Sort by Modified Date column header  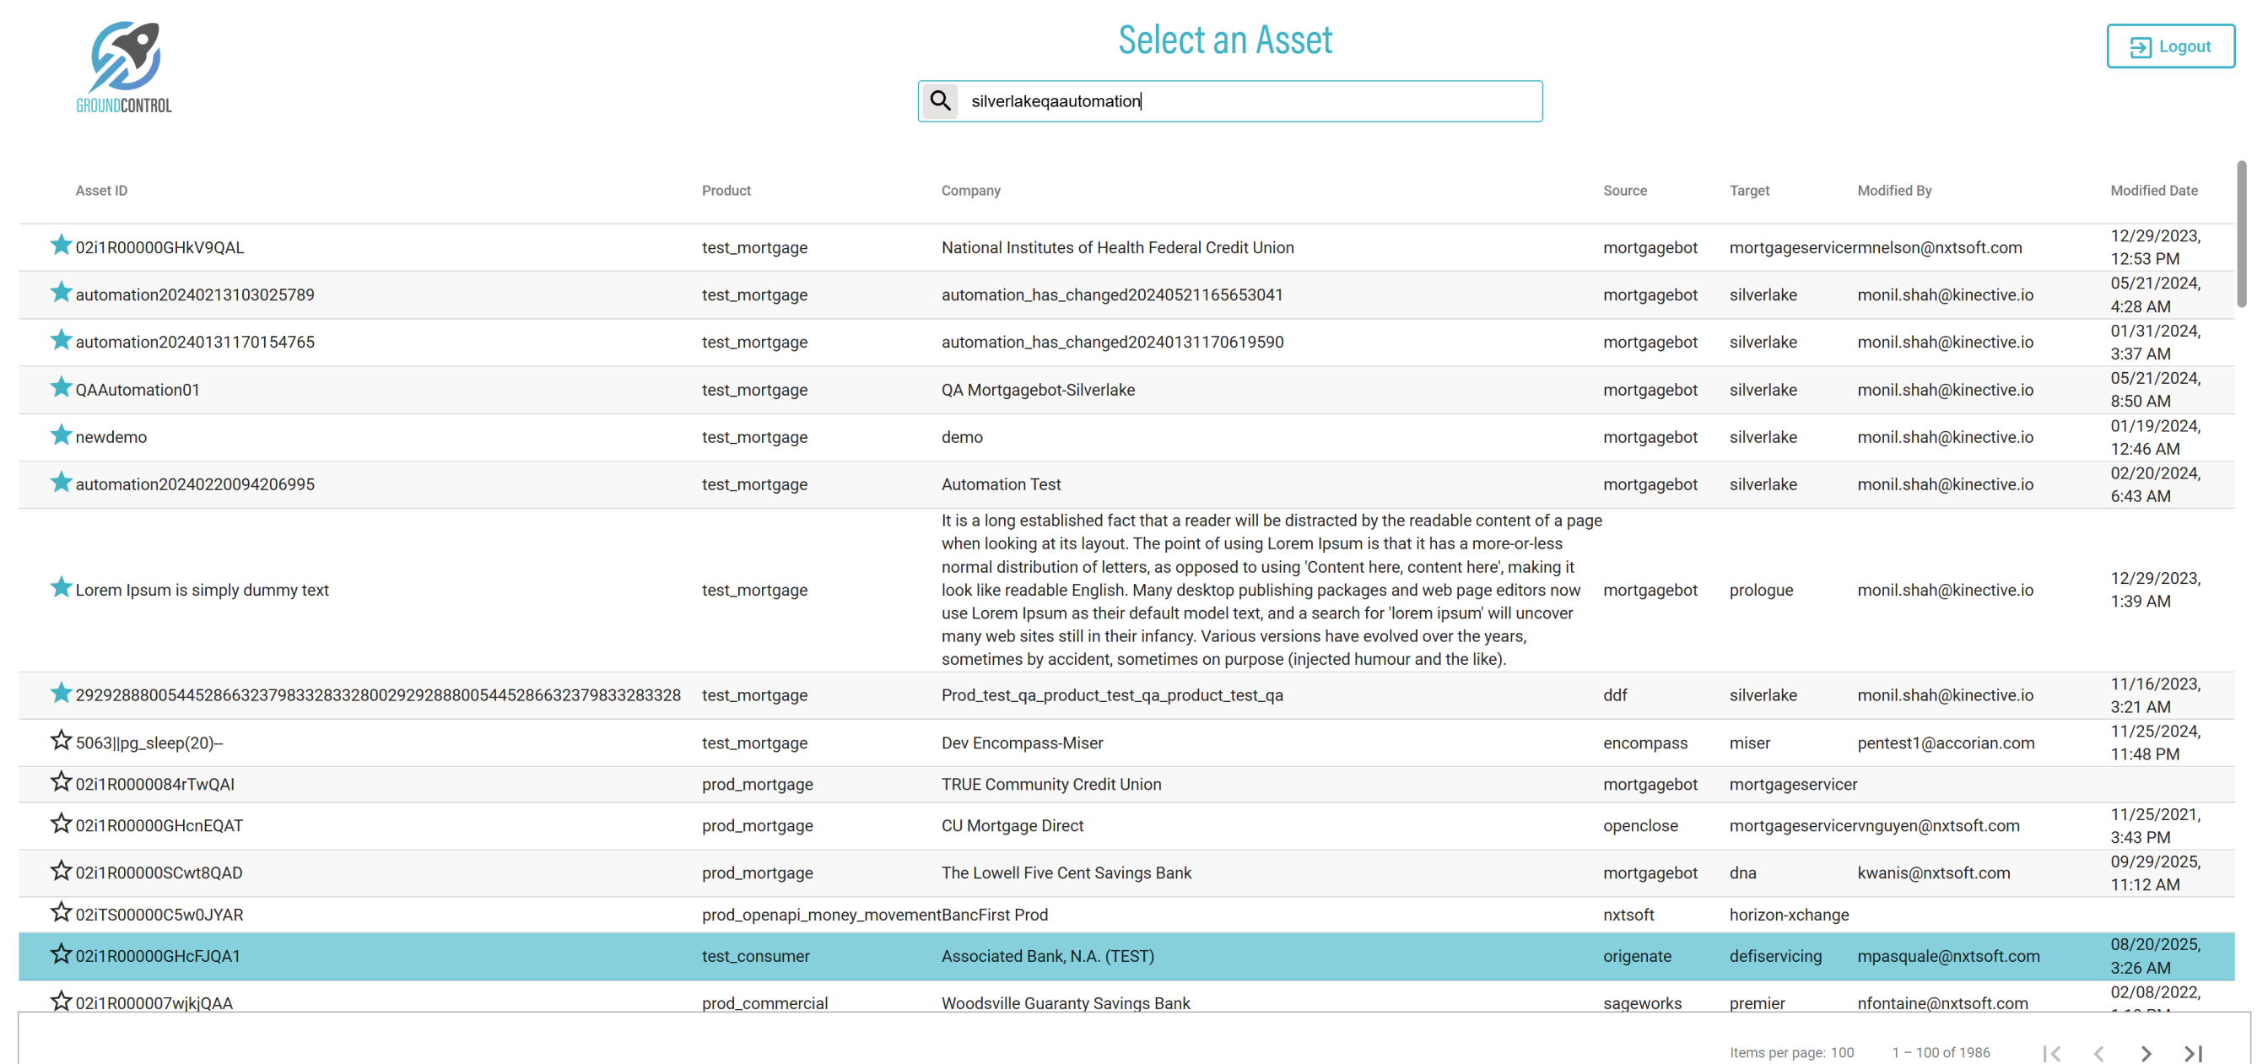2152,190
